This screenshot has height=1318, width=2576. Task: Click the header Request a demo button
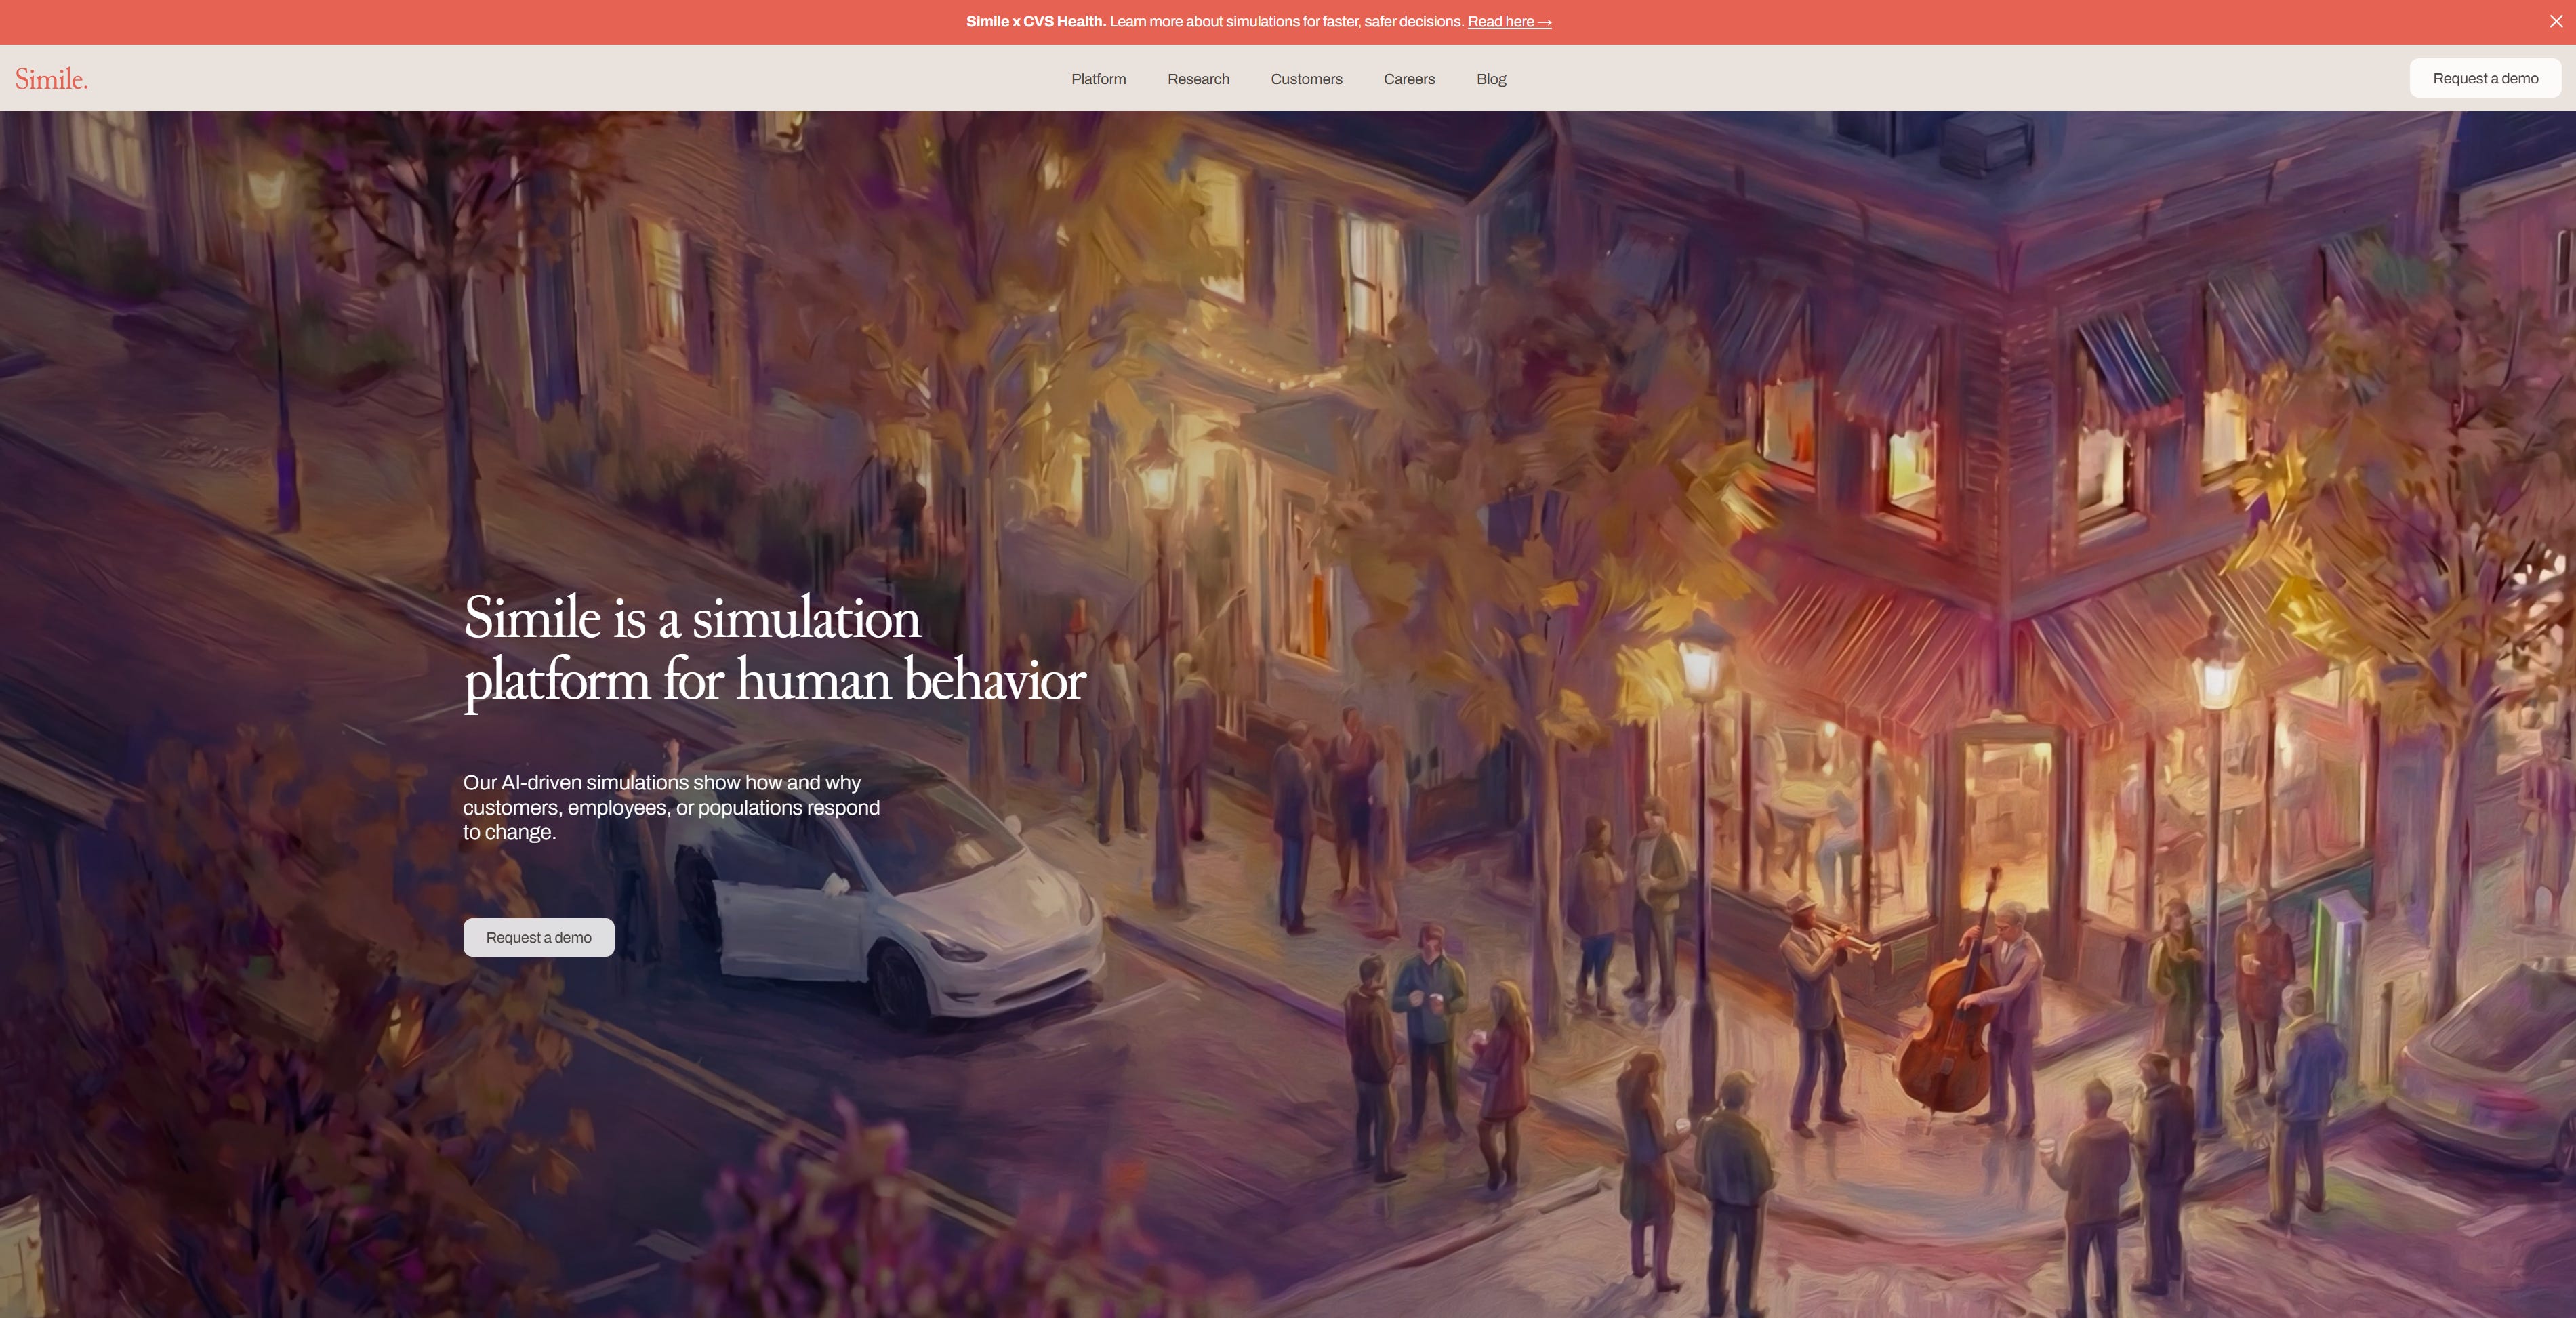[2485, 78]
